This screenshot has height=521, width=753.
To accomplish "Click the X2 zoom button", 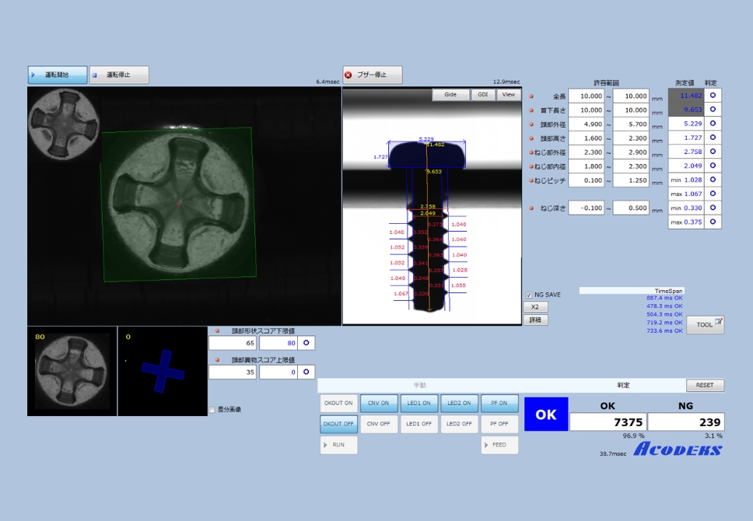I will pos(534,307).
